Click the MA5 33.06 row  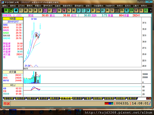[x=13, y=25]
